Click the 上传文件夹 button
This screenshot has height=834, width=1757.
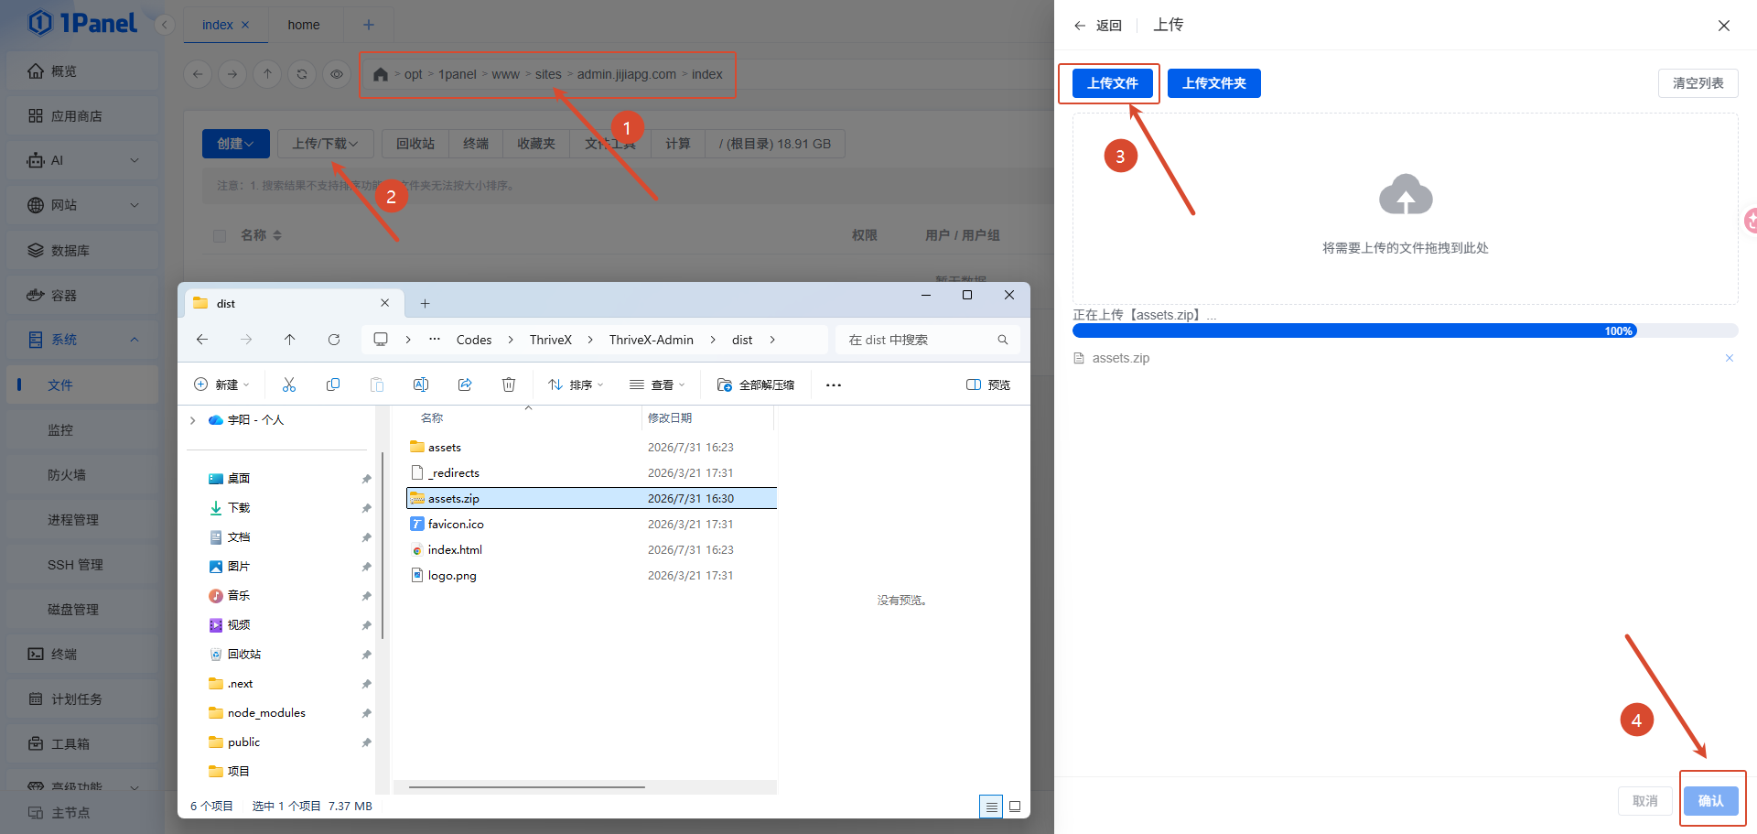click(x=1213, y=83)
